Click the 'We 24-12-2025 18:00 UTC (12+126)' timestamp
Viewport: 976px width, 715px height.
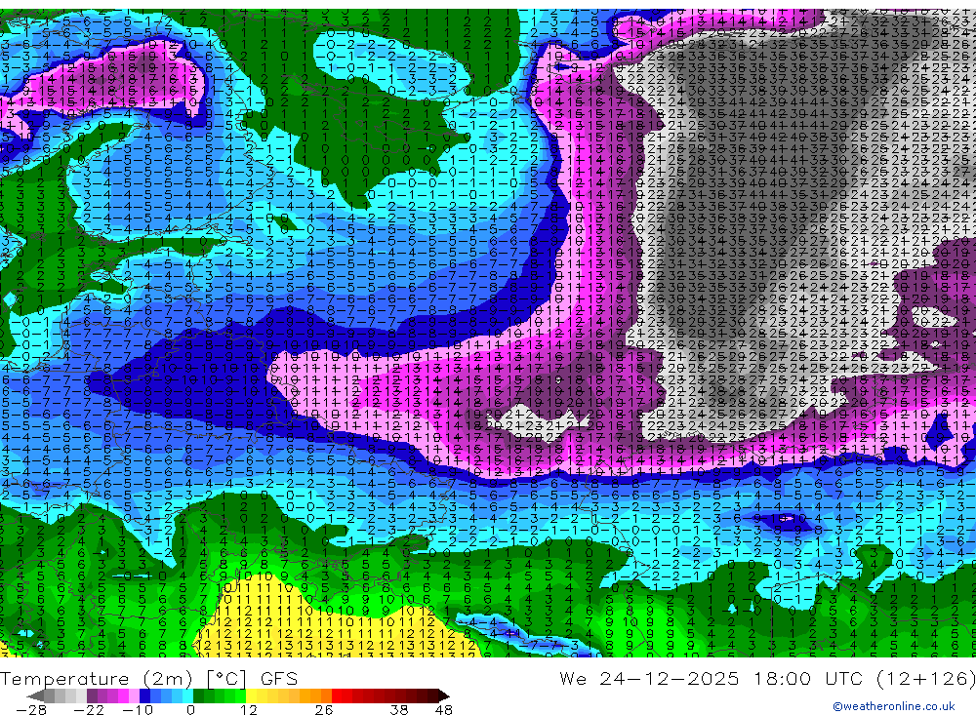pyautogui.click(x=767, y=678)
